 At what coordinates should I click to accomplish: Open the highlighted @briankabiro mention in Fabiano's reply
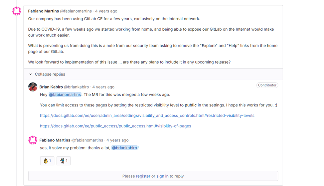124,148
